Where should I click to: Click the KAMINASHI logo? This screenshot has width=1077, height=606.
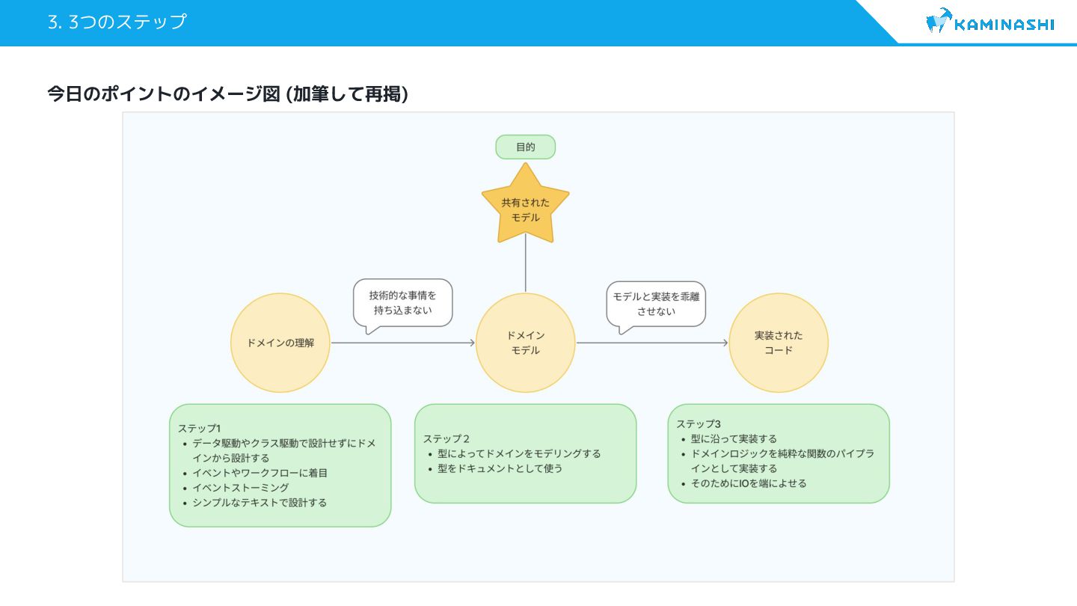point(990,22)
